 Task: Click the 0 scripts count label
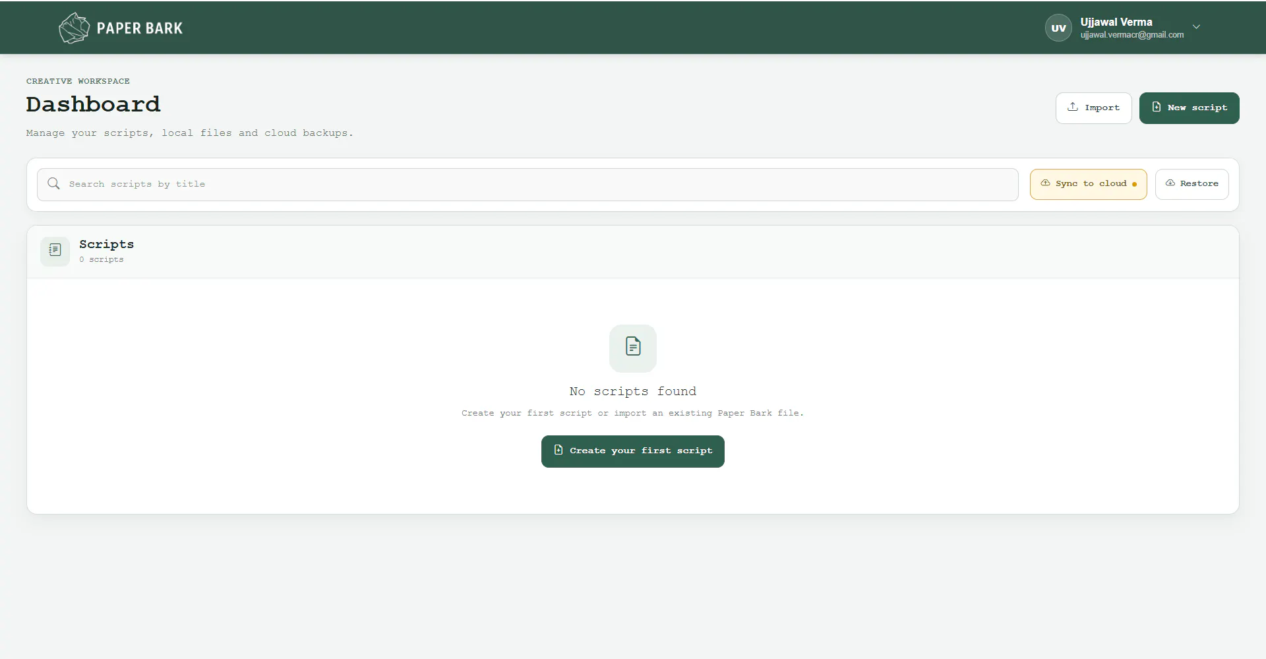(102, 259)
